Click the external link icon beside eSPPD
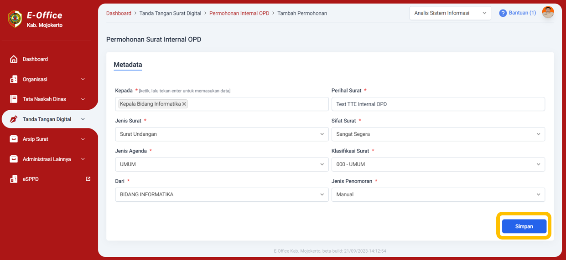 [88, 179]
